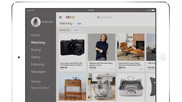182x102 pixels.
Task: Focus the Search eBay field
Action: point(116,17)
